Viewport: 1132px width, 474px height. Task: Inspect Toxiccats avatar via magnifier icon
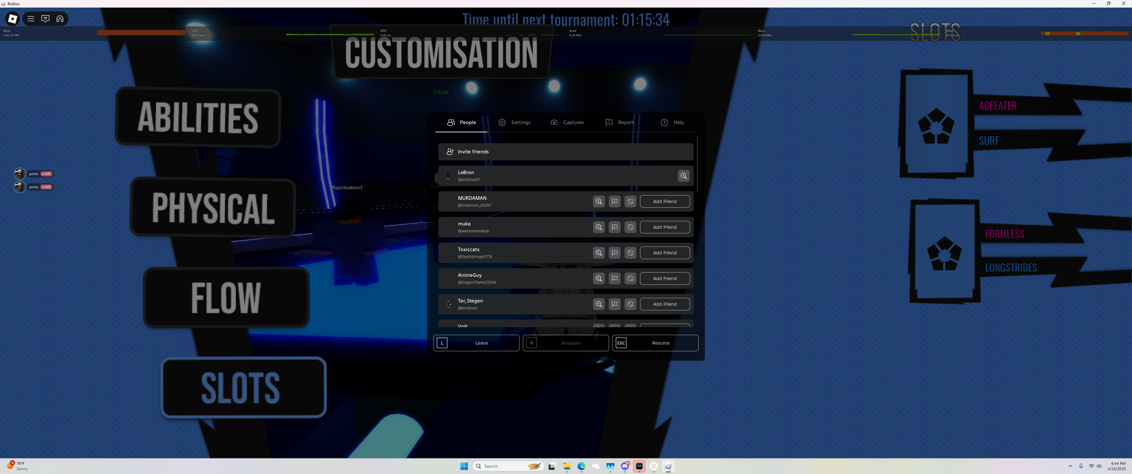click(x=599, y=253)
